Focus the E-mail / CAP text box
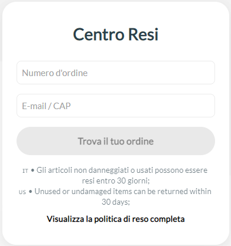This screenshot has height=246, width=231. point(116,106)
